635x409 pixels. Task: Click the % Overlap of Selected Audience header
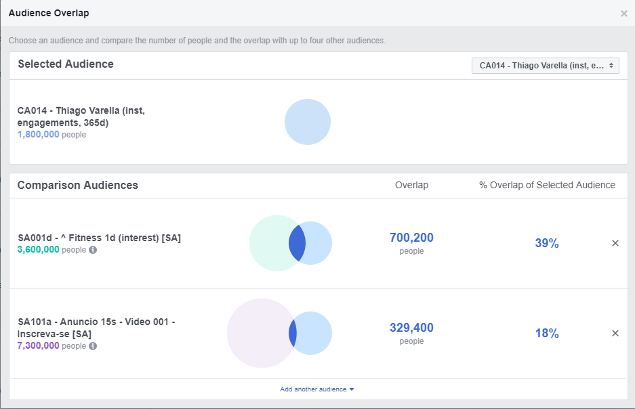click(547, 185)
